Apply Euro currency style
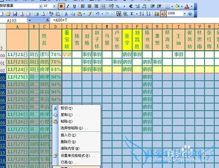 click(x=131, y=6)
